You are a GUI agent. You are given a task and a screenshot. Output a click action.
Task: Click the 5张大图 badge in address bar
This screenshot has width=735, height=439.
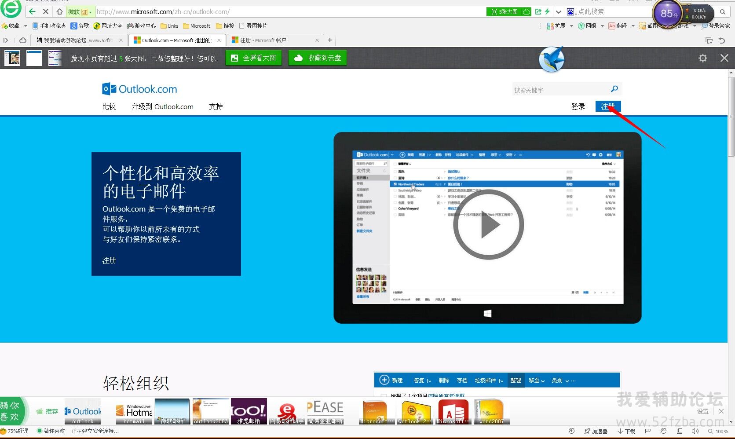coord(509,12)
